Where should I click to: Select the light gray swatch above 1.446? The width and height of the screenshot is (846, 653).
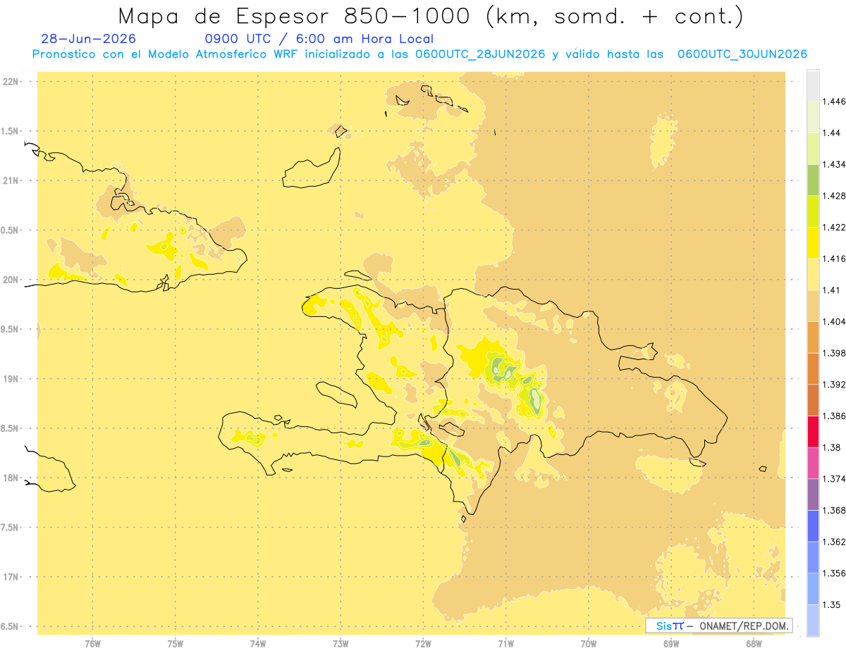tap(813, 86)
